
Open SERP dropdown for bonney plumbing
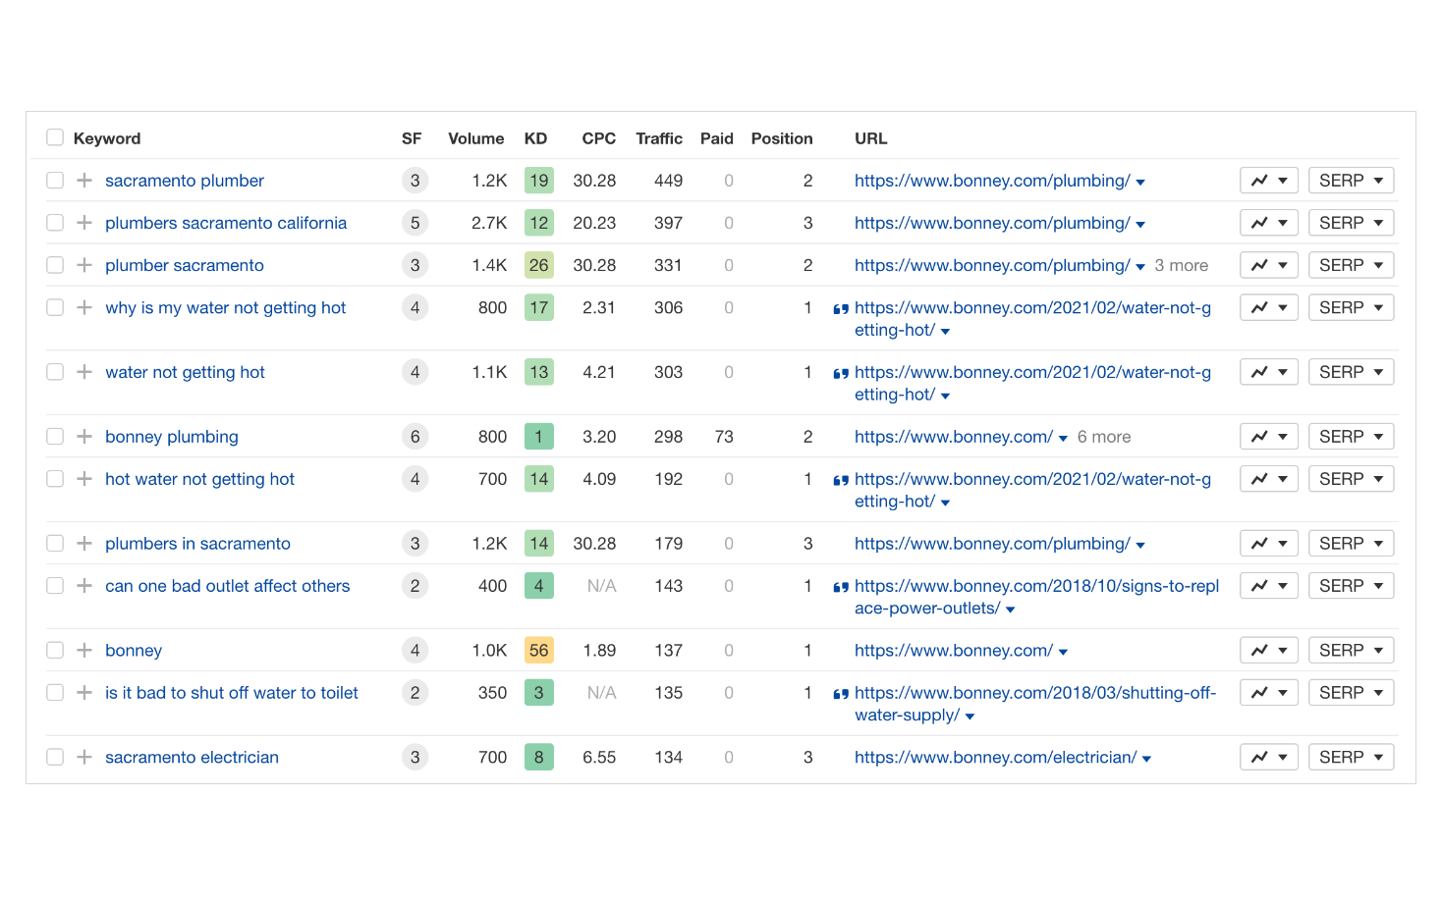tap(1351, 437)
